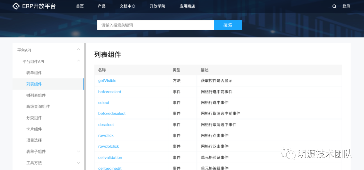
Task: Click the 描述 column header
Action: click(205, 70)
